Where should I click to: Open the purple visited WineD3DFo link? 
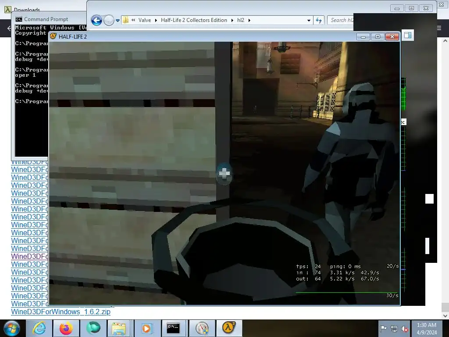[x=30, y=256]
